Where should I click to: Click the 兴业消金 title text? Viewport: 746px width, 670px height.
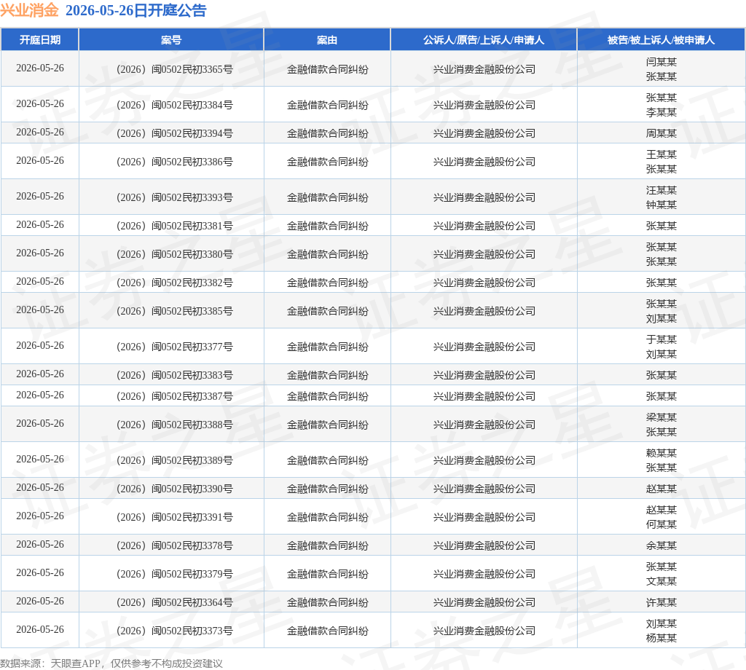[x=29, y=10]
